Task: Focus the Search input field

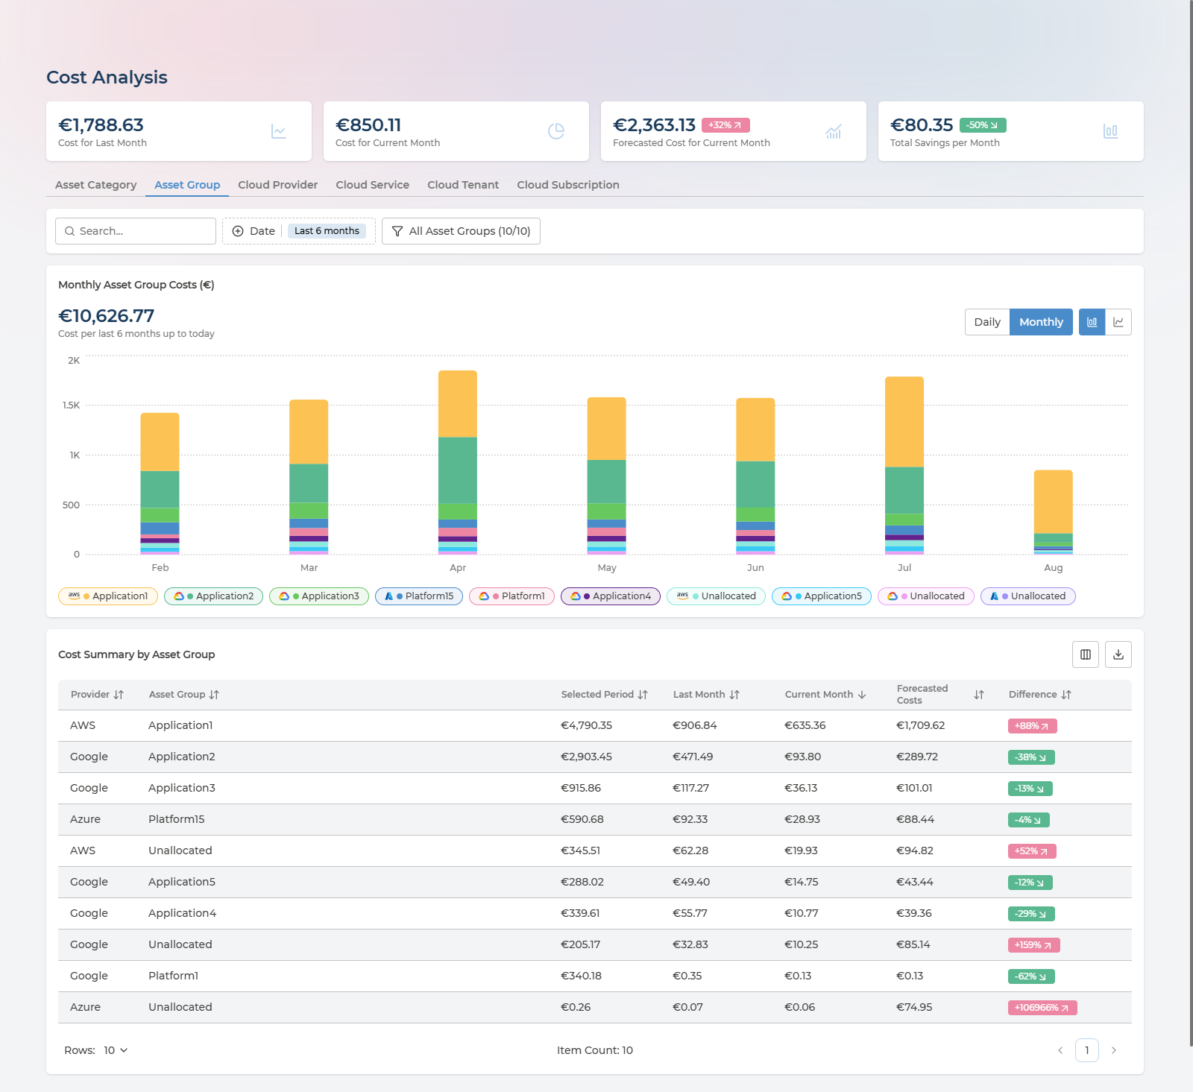Action: coord(136,231)
